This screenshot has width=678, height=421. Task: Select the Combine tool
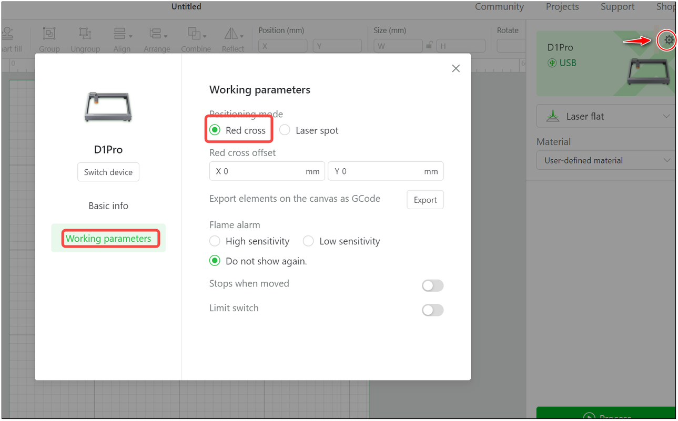[x=195, y=34]
